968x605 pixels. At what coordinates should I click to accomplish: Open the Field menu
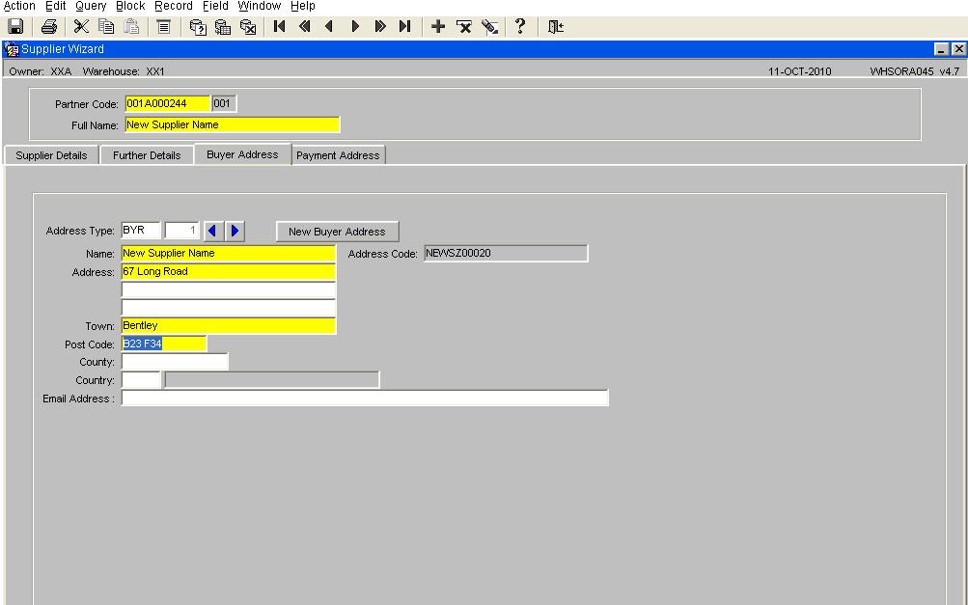[x=215, y=6]
